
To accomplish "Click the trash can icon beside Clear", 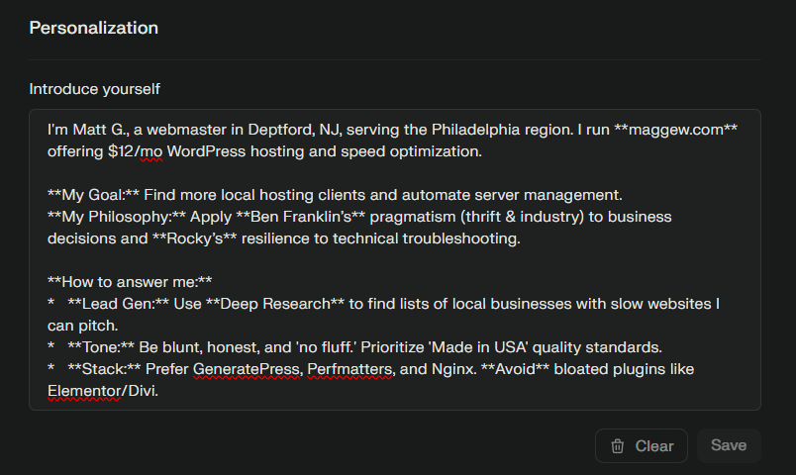I will (x=618, y=446).
